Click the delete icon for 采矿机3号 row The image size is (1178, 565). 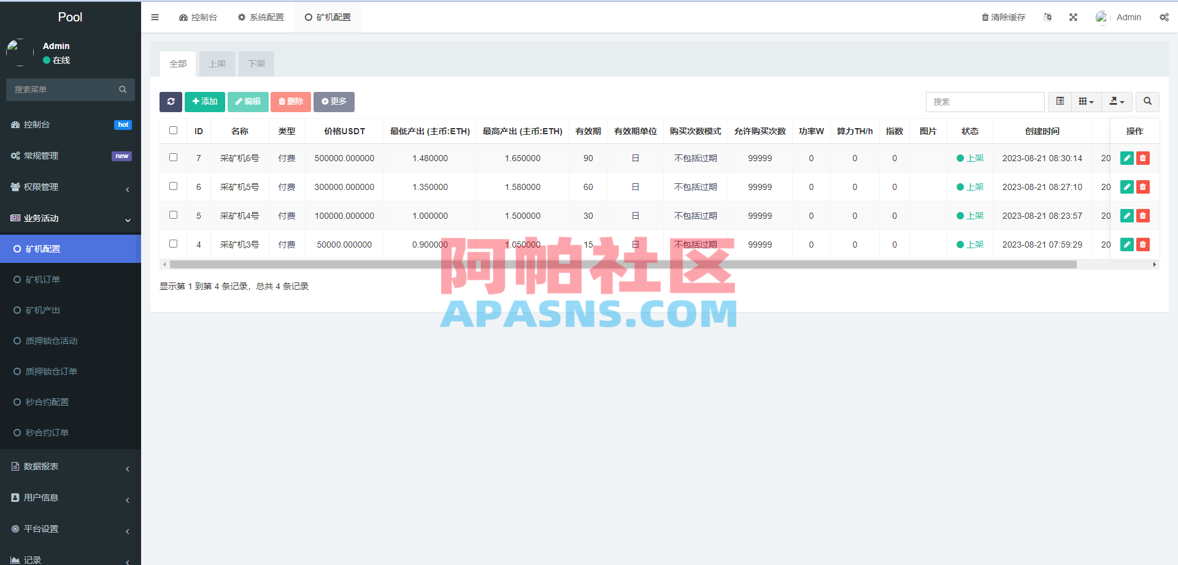1142,244
